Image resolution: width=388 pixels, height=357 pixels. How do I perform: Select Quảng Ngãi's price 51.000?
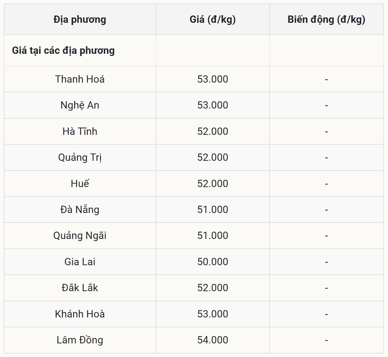(x=213, y=235)
